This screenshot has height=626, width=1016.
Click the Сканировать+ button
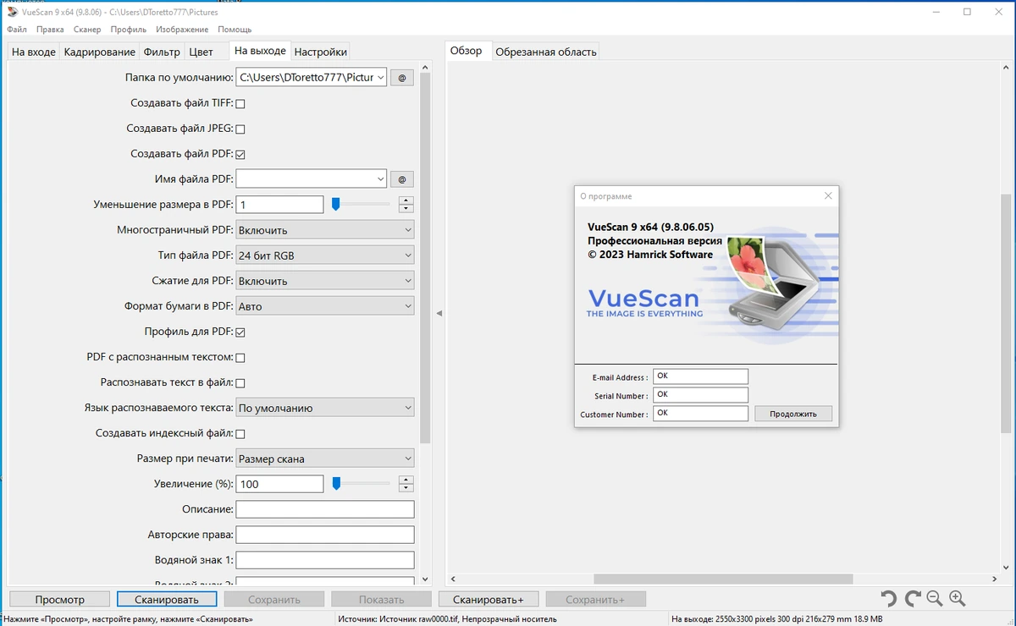[x=489, y=599]
